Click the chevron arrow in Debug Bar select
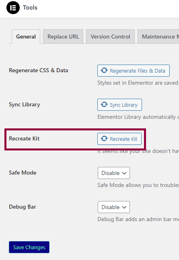The height and width of the screenshot is (260, 179). tap(124, 207)
